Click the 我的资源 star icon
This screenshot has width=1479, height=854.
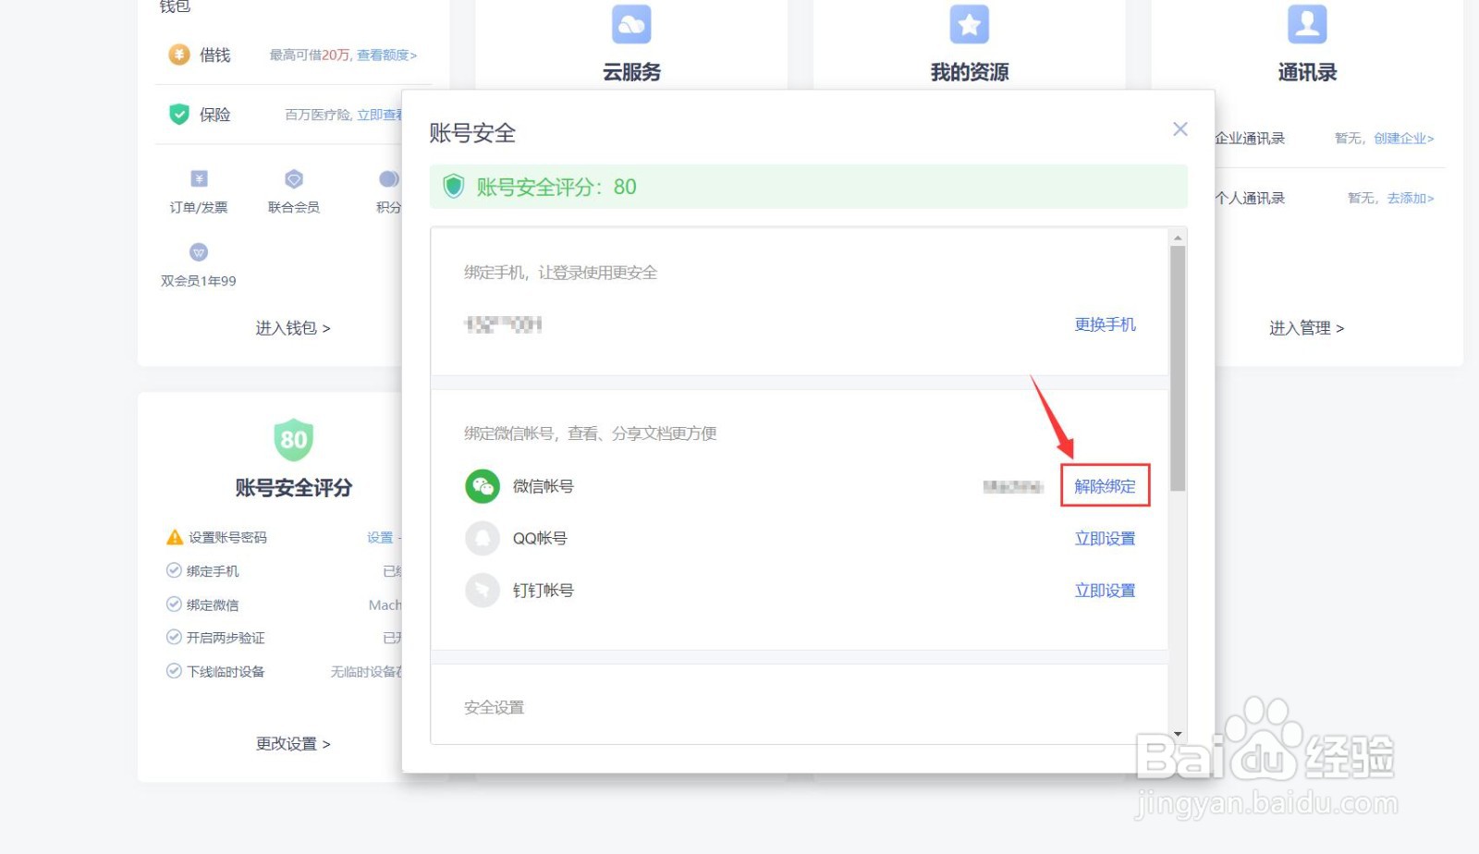pyautogui.click(x=969, y=23)
